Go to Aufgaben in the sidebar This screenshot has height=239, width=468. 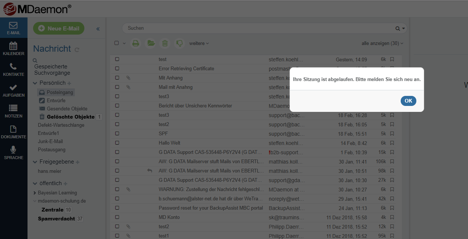(x=13, y=90)
